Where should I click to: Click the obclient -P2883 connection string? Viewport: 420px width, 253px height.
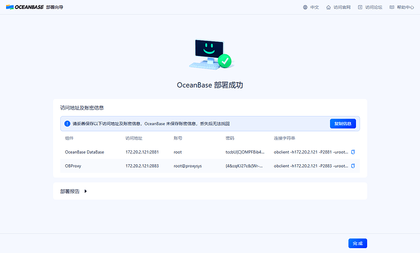pos(311,166)
